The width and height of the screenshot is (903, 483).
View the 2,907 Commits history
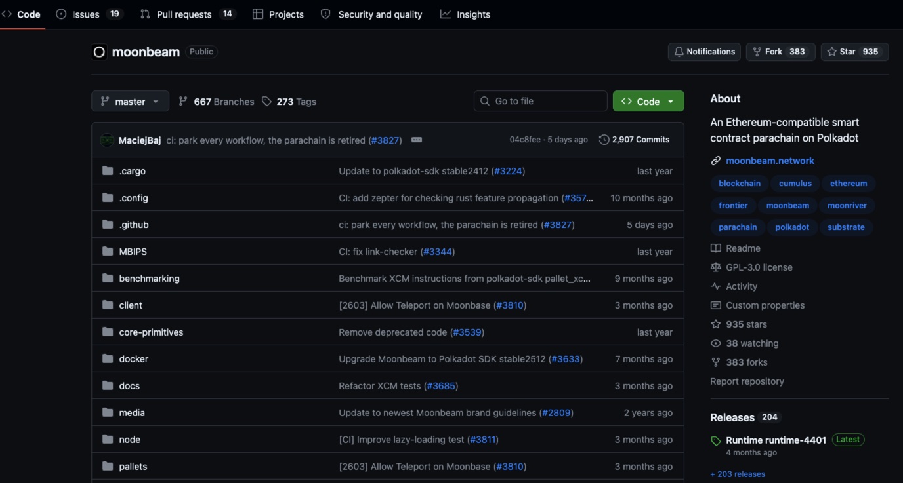coord(634,140)
